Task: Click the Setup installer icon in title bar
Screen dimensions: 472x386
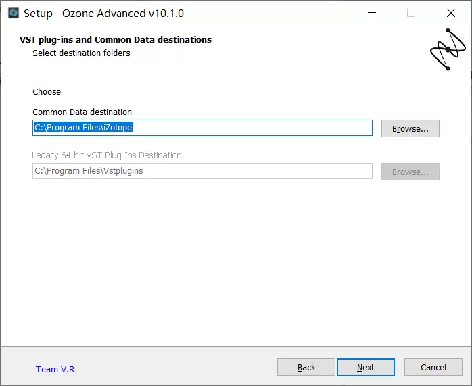Action: coord(13,13)
